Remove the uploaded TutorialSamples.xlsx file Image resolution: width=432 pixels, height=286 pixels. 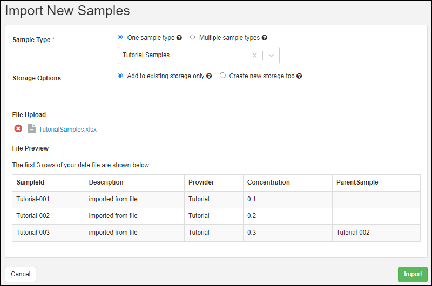[x=18, y=128]
